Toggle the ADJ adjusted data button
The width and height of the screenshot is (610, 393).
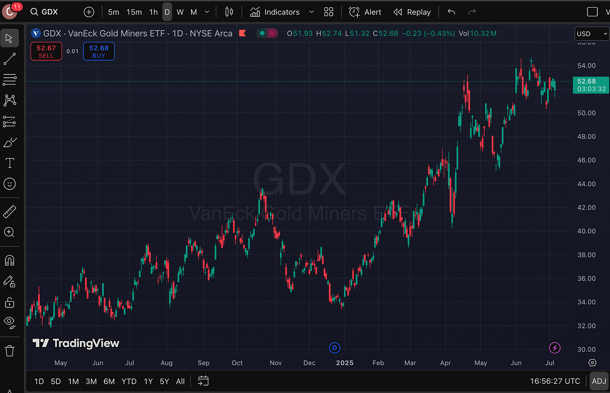point(599,381)
